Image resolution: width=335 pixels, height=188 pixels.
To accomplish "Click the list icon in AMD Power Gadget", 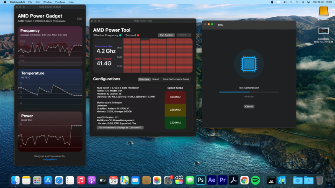I will pos(80,18).
